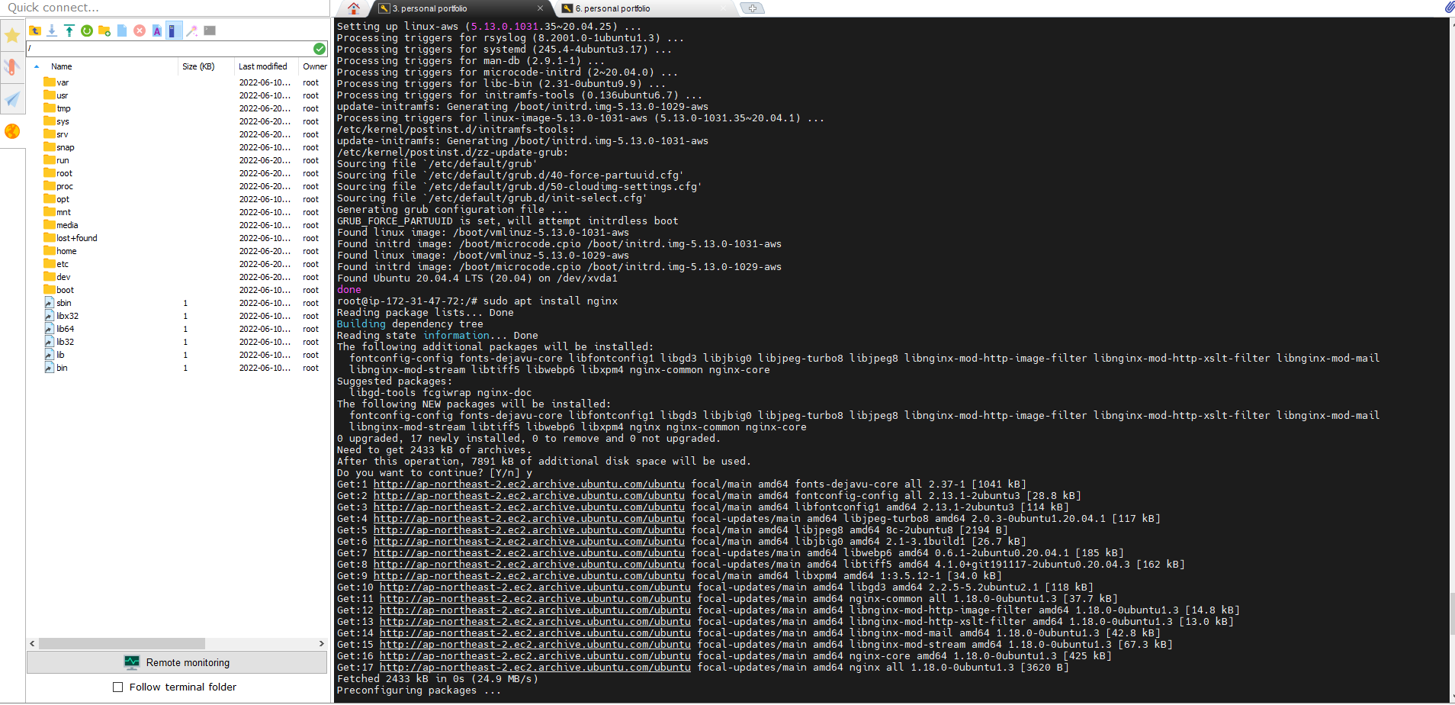
Task: Open Get:5 ubuntu archive link
Action: click(x=529, y=530)
